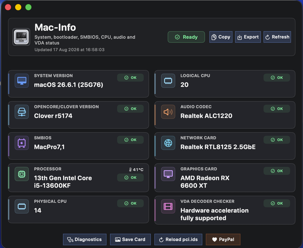
Task: Click the processor thermometer temperature icon
Action: [x=130, y=170]
